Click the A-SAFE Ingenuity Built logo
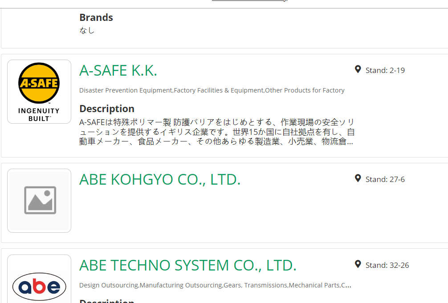This screenshot has width=448, height=303. click(39, 92)
